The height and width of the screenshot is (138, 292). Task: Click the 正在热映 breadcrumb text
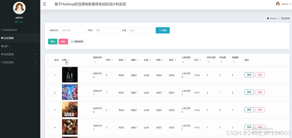[285, 18]
